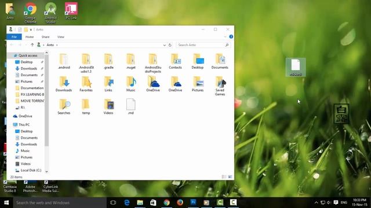The height and width of the screenshot is (208, 371).
Task: Open Desktop under Quick access
Action: point(27,62)
